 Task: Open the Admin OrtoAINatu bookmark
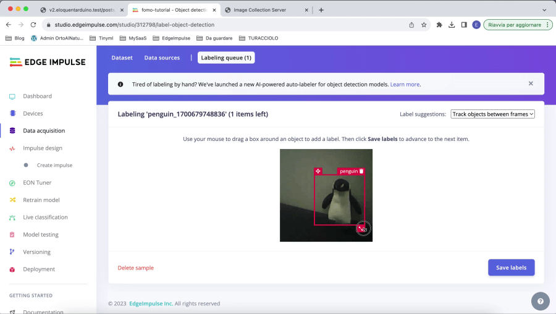coord(57,38)
